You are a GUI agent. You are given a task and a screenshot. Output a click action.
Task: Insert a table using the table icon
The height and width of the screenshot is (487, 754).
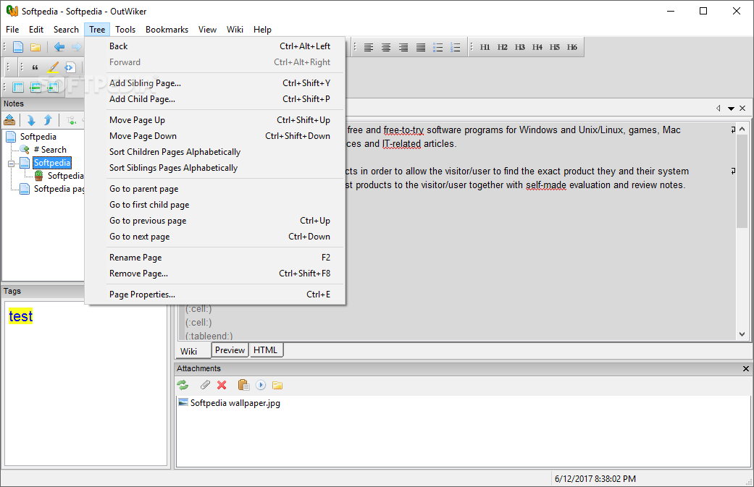[18, 87]
